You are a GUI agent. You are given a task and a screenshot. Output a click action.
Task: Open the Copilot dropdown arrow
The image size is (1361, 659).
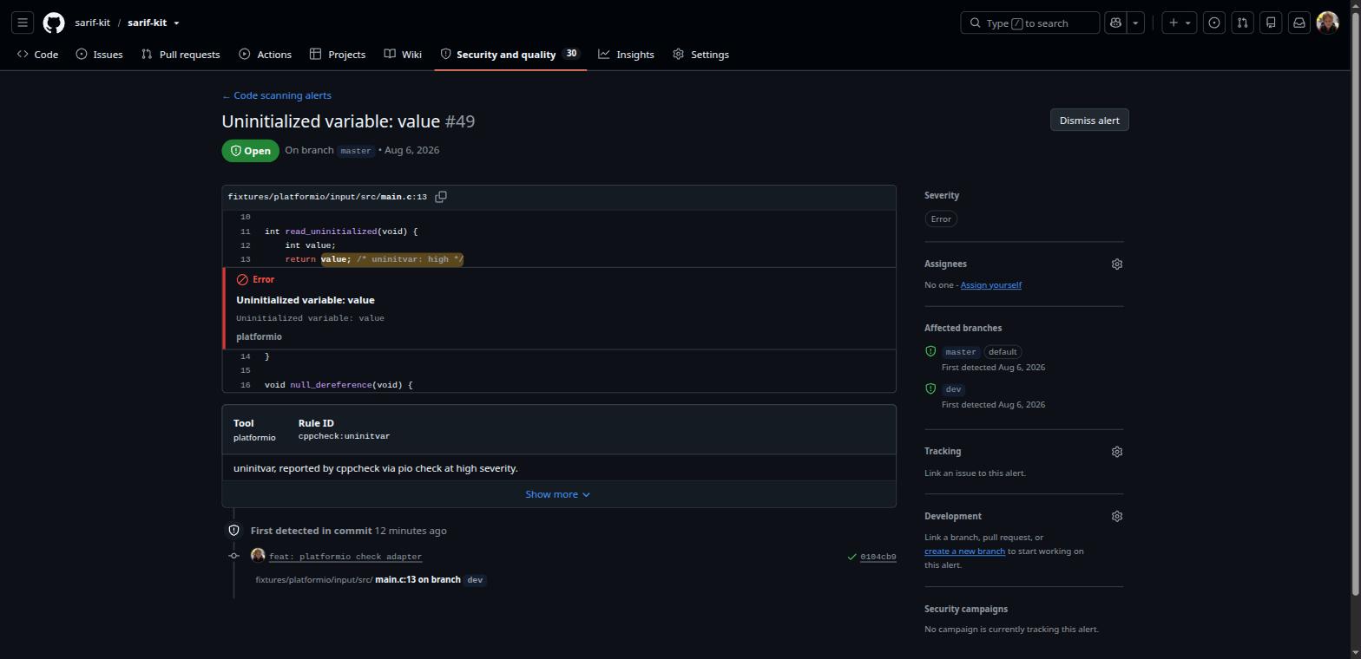coord(1135,23)
